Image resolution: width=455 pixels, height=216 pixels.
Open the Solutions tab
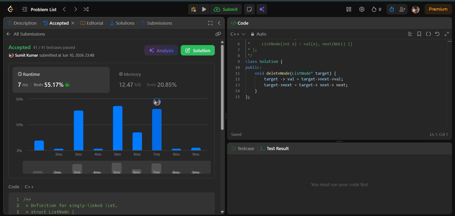pos(122,23)
